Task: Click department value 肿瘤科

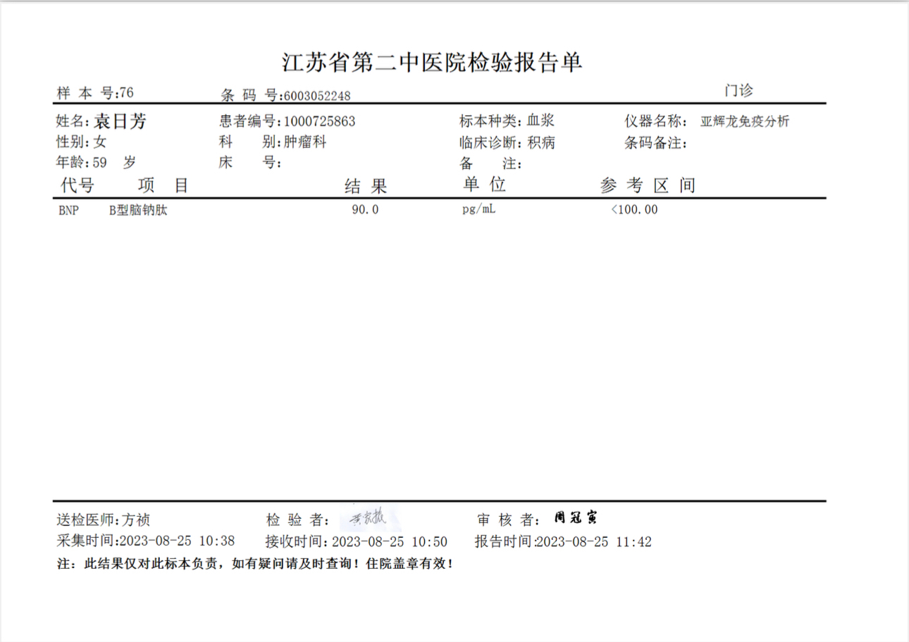Action: 305,142
